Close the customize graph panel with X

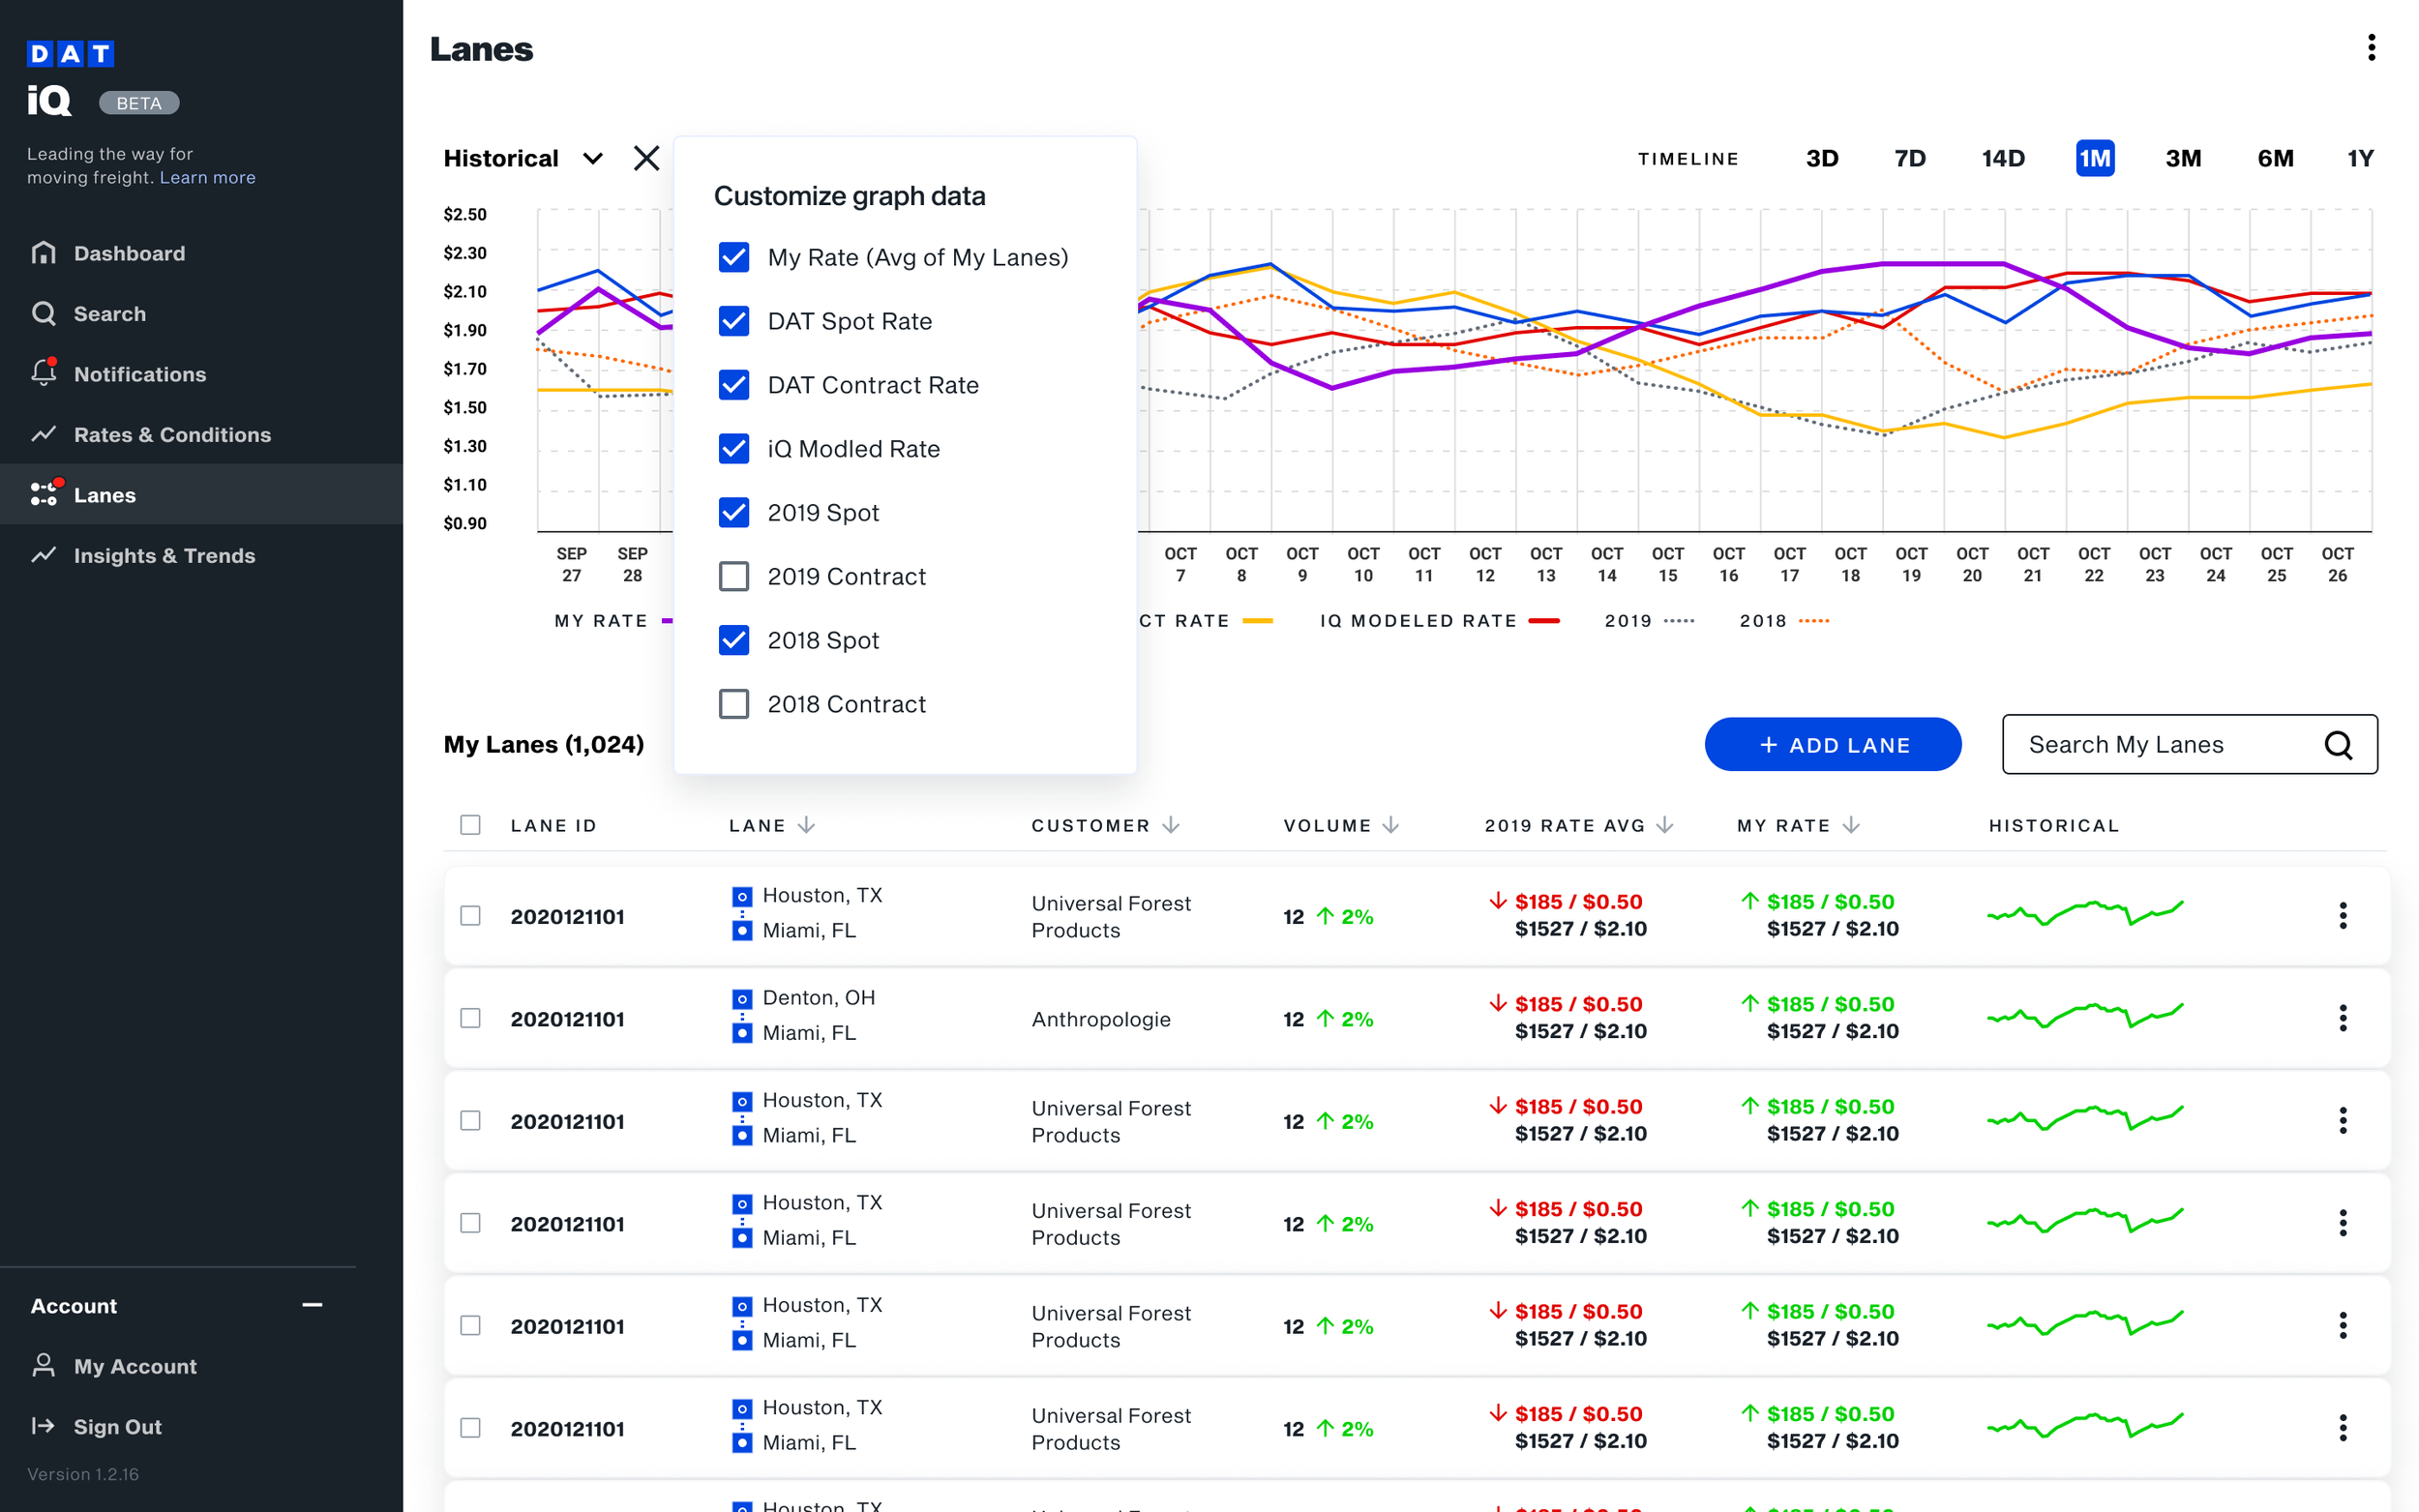pyautogui.click(x=646, y=158)
